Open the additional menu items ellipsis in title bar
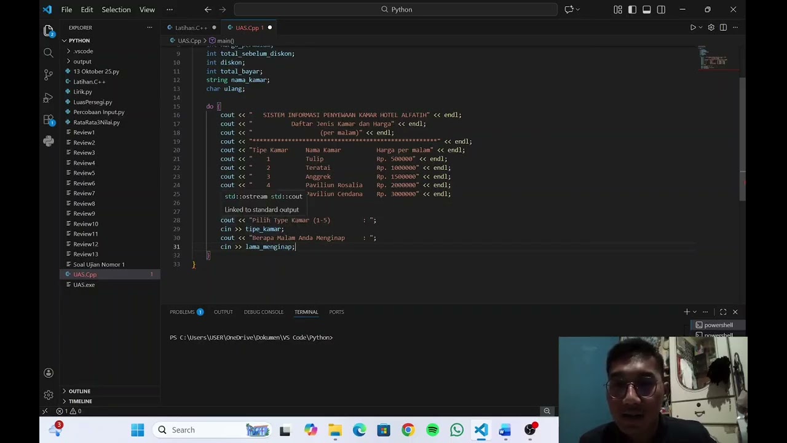This screenshot has height=443, width=787. (170, 9)
